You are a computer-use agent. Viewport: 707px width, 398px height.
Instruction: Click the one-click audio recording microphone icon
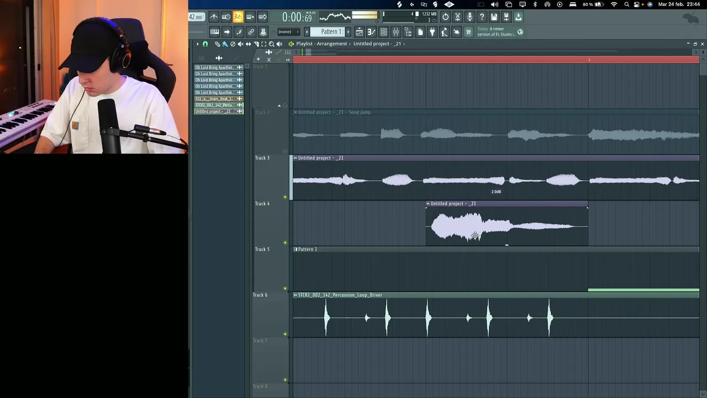(x=469, y=17)
